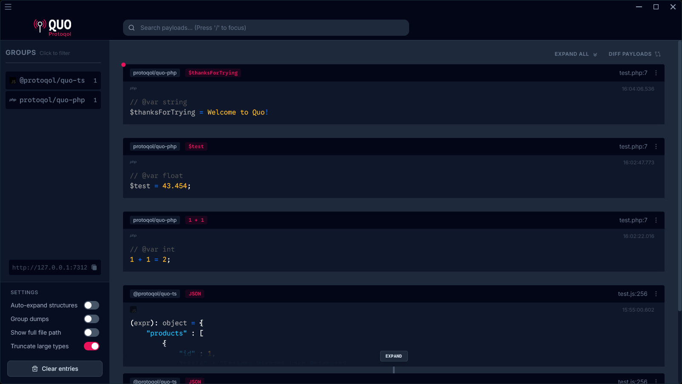
Task: Click the "products" key in JSON
Action: tap(166, 333)
